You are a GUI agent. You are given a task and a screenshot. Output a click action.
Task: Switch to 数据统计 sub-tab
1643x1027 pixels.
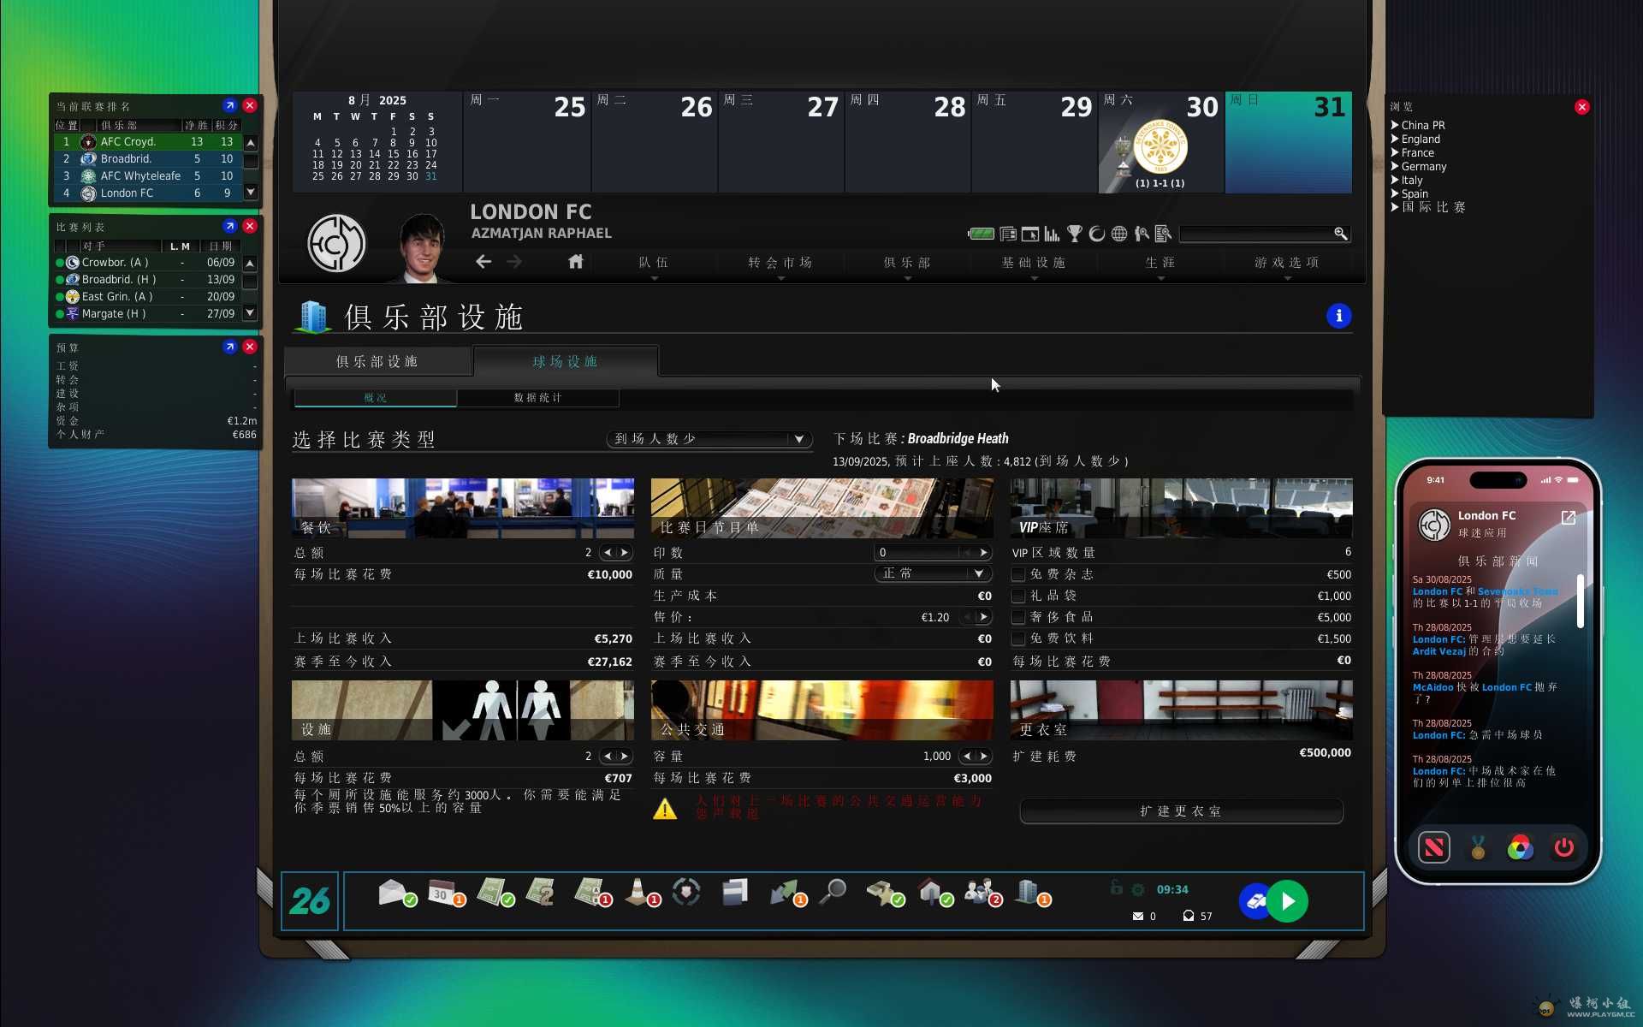[x=537, y=398]
